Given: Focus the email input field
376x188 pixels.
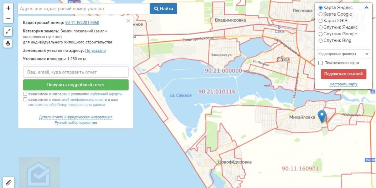Looking at the screenshot, I should click(76, 72).
